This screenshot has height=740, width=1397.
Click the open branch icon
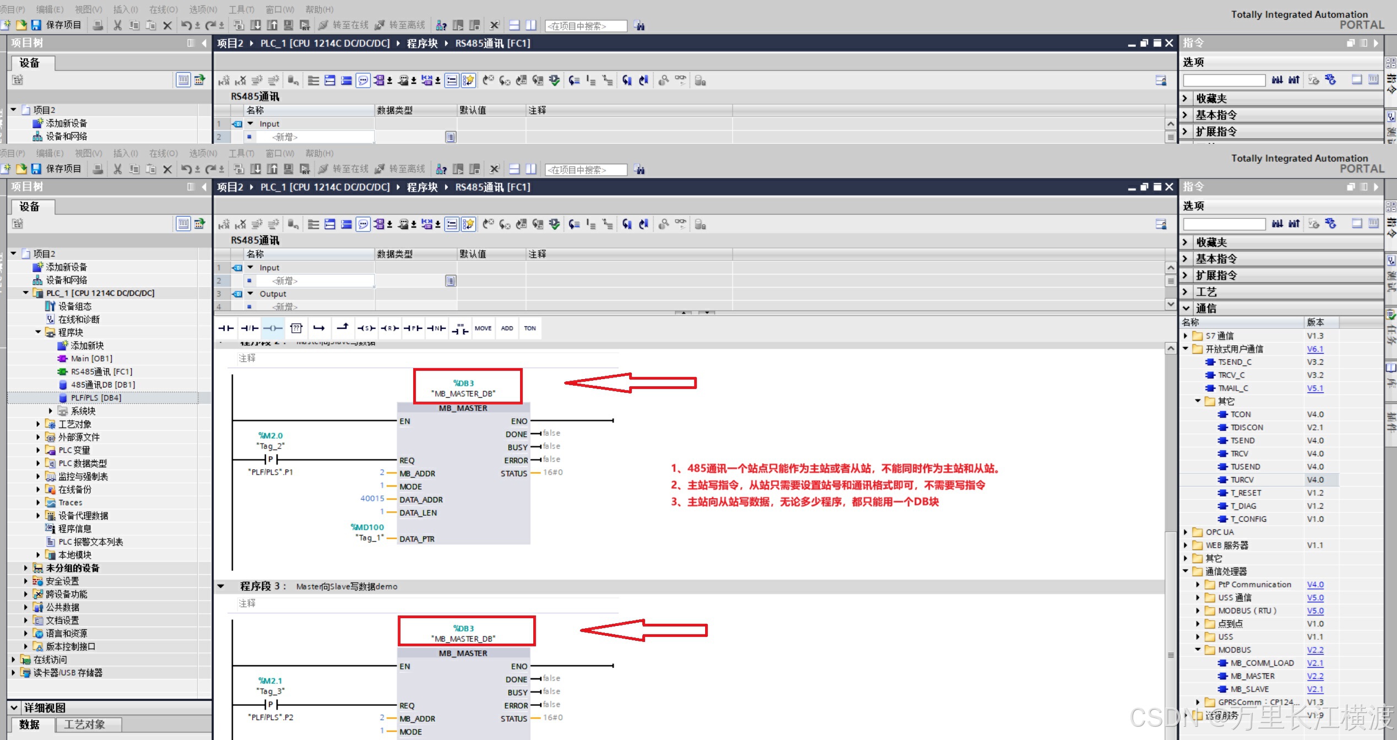[319, 328]
